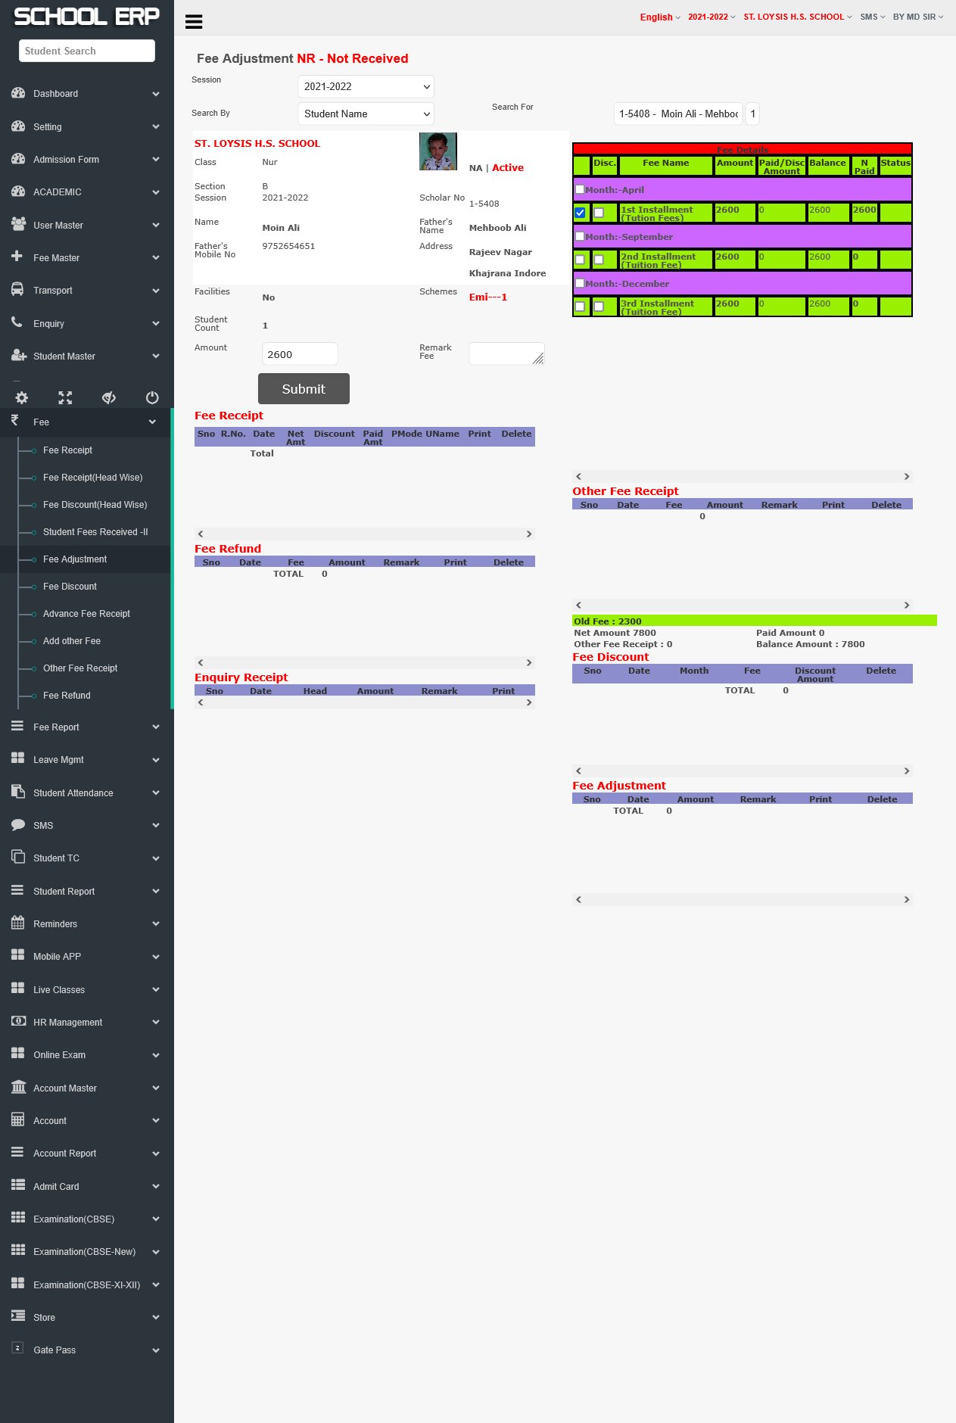956x1423 pixels.
Task: Check the Month:-April checkbox
Action: coord(580,189)
